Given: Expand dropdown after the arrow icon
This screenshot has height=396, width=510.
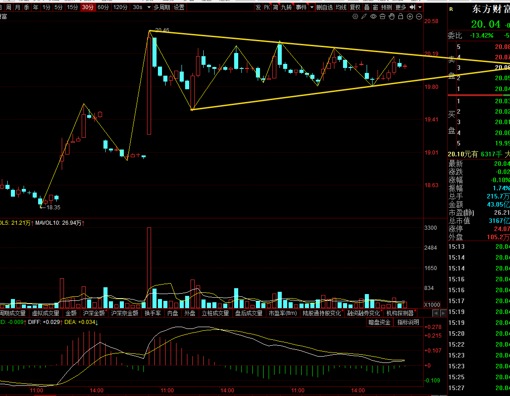Looking at the screenshot, I should tap(420, 7).
